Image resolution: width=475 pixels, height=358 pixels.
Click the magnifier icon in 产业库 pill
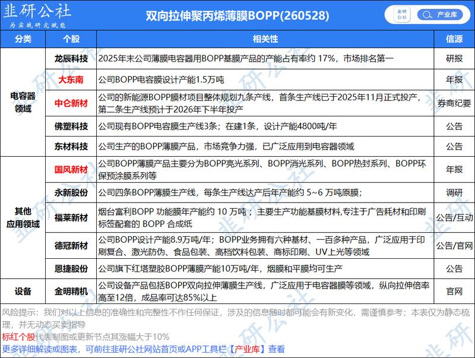[427, 14]
